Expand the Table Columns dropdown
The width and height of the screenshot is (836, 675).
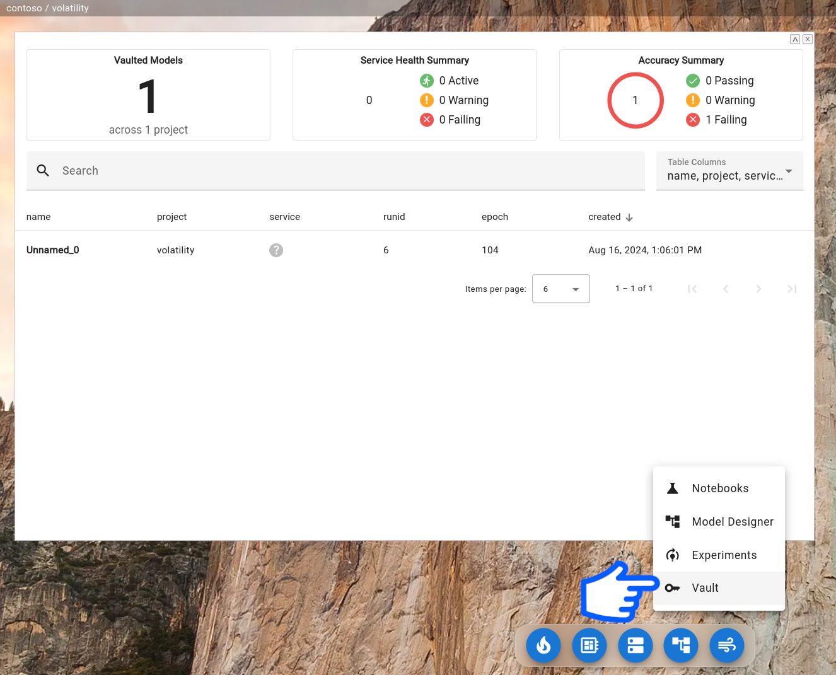729,171
